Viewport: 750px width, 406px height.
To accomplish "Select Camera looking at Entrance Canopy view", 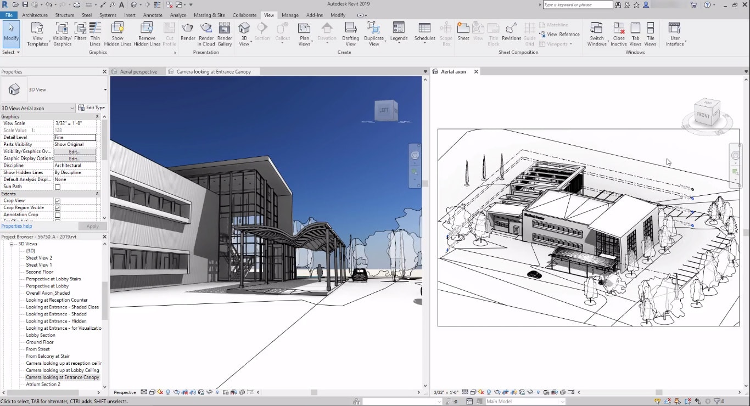I will (61, 377).
